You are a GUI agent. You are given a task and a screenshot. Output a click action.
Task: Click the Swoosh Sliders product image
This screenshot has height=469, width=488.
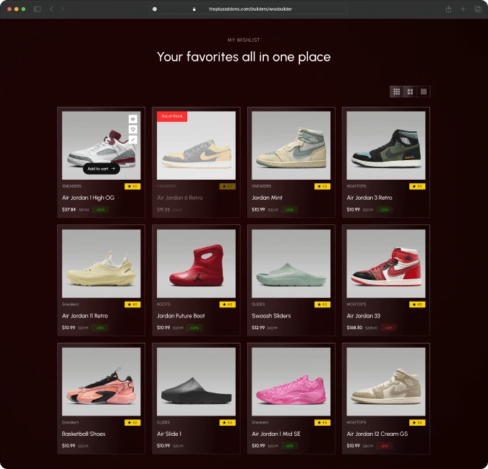[289, 263]
